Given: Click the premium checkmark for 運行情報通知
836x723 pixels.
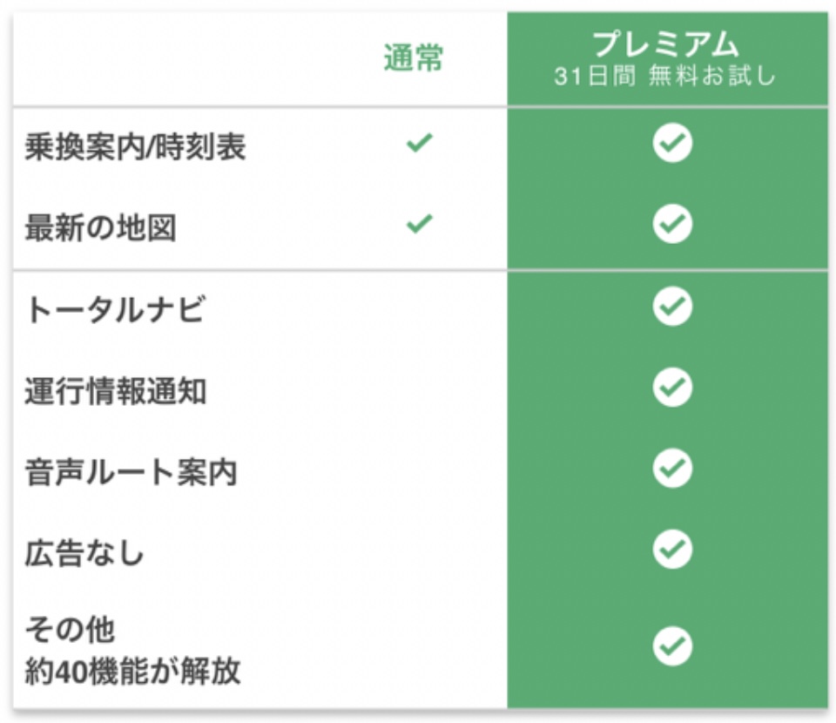Looking at the screenshot, I should pyautogui.click(x=672, y=387).
